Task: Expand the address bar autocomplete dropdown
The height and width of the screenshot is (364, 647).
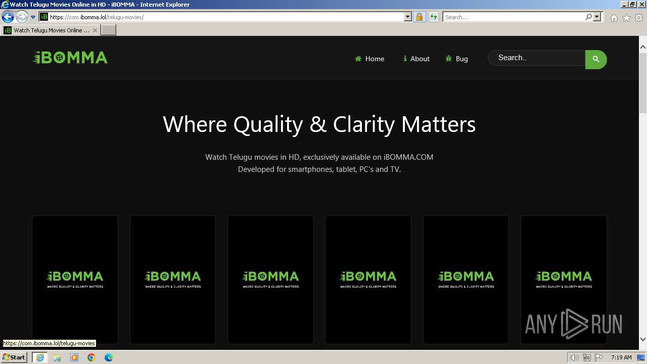Action: pyautogui.click(x=408, y=17)
